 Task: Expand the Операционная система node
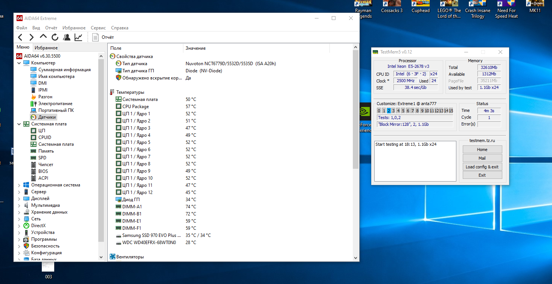pyautogui.click(x=19, y=185)
